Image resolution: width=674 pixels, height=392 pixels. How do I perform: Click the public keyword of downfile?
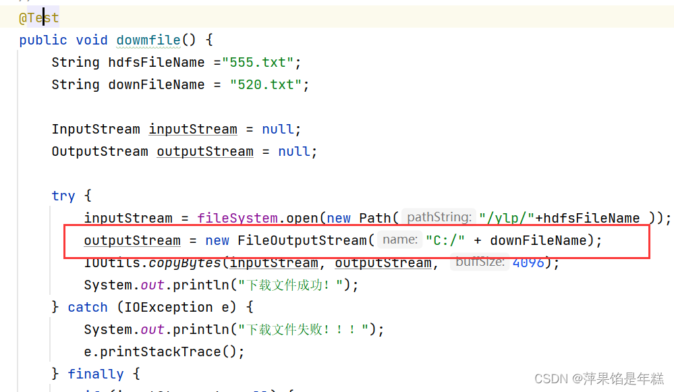[43, 40]
